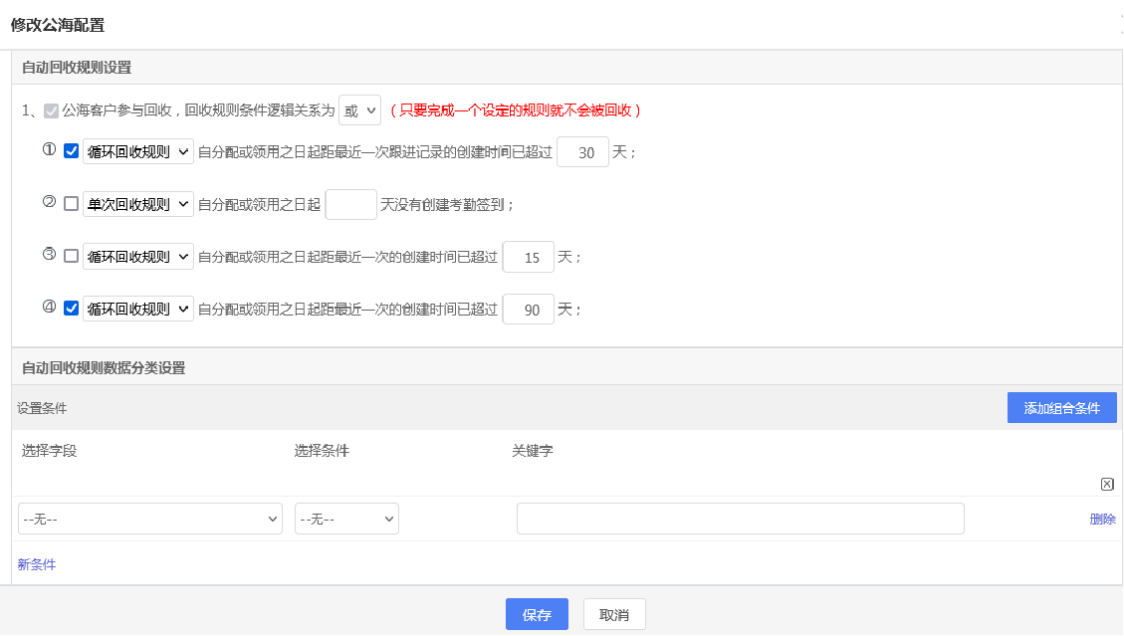
Task: Enable rule 2 attendance sign-in checkbox
Action: click(x=72, y=203)
